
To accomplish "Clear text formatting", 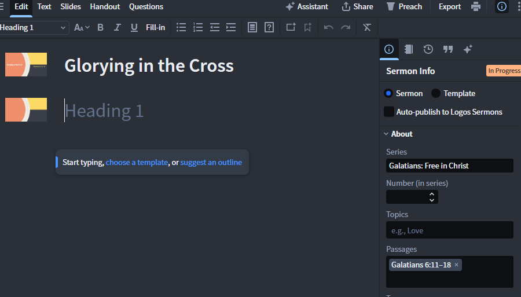I will click(x=367, y=28).
